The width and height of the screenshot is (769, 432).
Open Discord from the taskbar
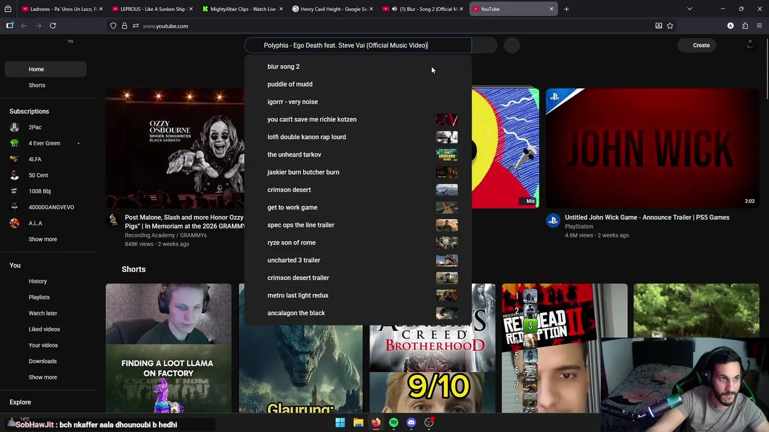pos(411,422)
